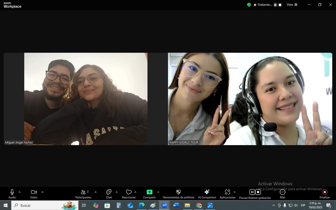This screenshot has width=336, height=210.
Task: Select HAPPY WORLD TOUR video tile
Action: click(250, 99)
